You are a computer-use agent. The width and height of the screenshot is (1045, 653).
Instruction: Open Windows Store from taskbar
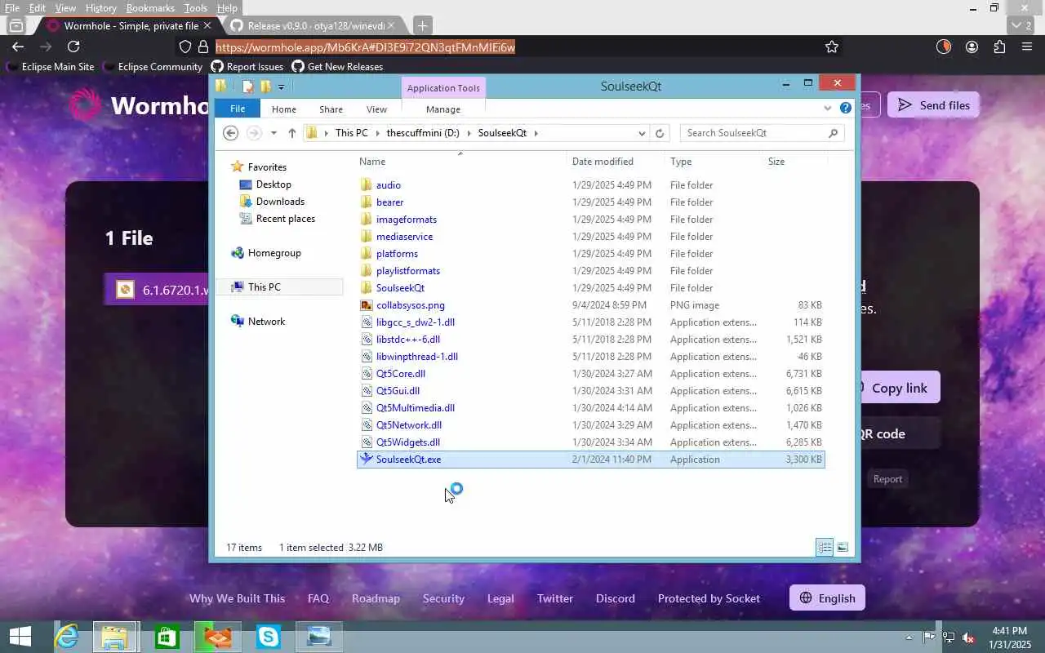pos(167,637)
